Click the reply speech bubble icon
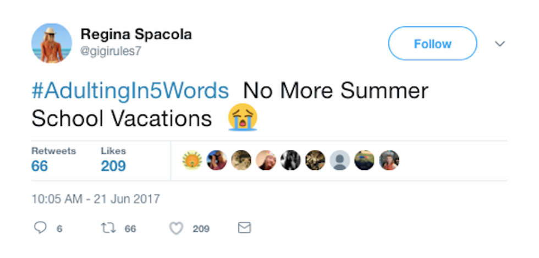Image resolution: width=539 pixels, height=258 pixels. pos(40,228)
